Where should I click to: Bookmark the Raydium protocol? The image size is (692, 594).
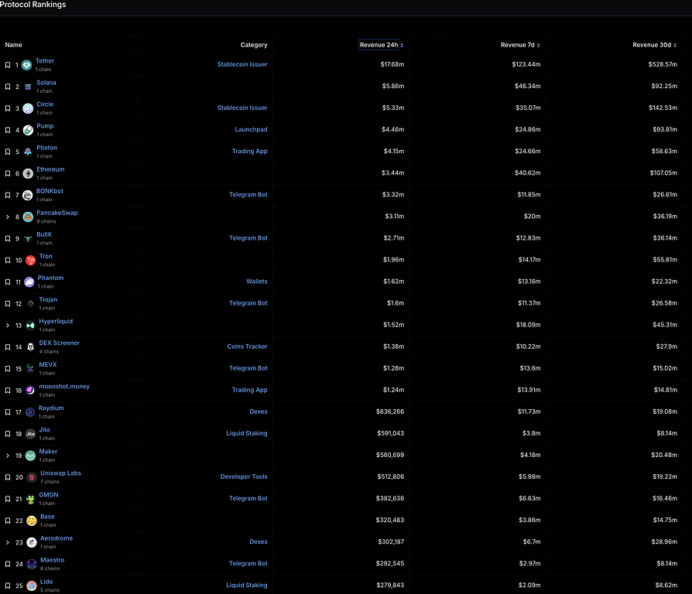8,412
